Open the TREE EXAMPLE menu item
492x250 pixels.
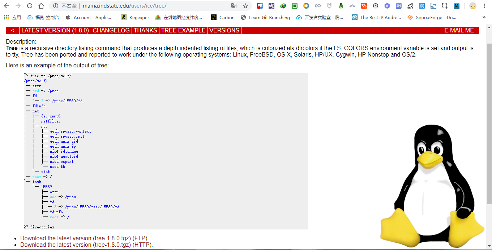[183, 31]
